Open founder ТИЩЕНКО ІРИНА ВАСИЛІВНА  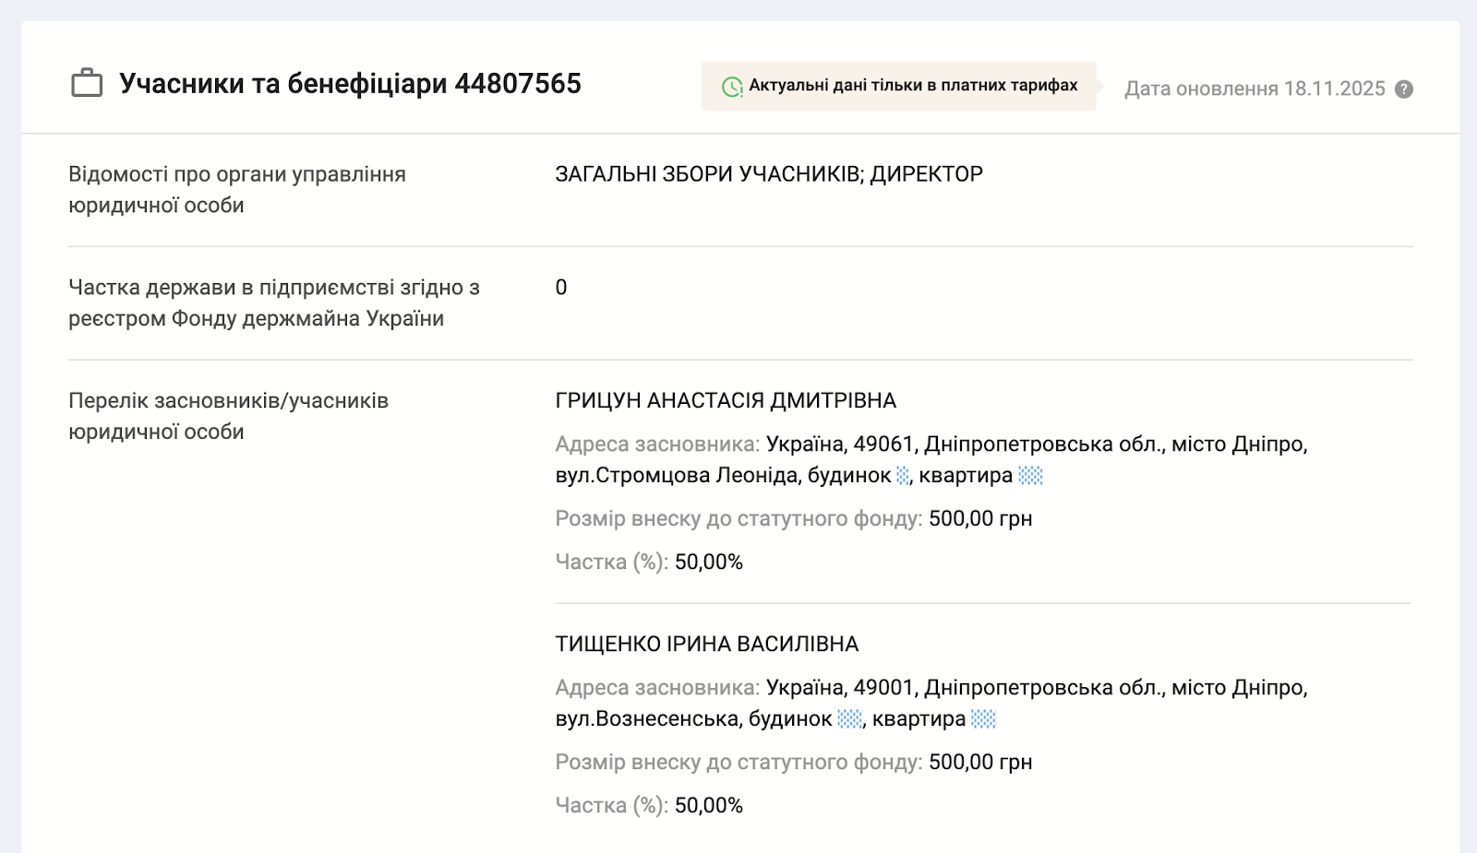coord(707,645)
